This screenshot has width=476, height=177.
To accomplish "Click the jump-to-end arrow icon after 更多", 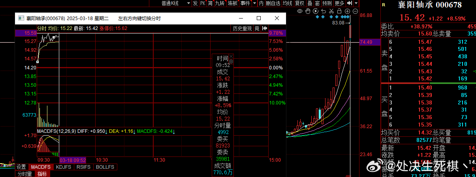I will pos(350,3).
